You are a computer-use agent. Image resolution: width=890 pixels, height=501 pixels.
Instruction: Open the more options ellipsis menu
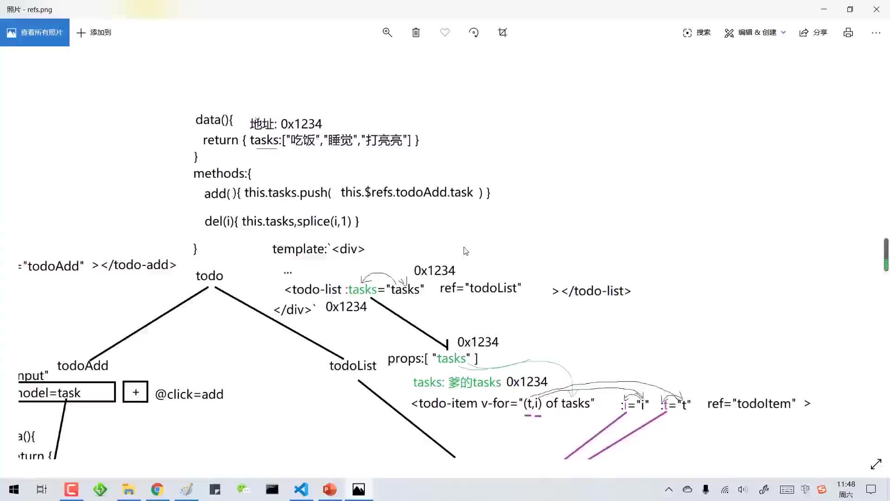tap(876, 32)
